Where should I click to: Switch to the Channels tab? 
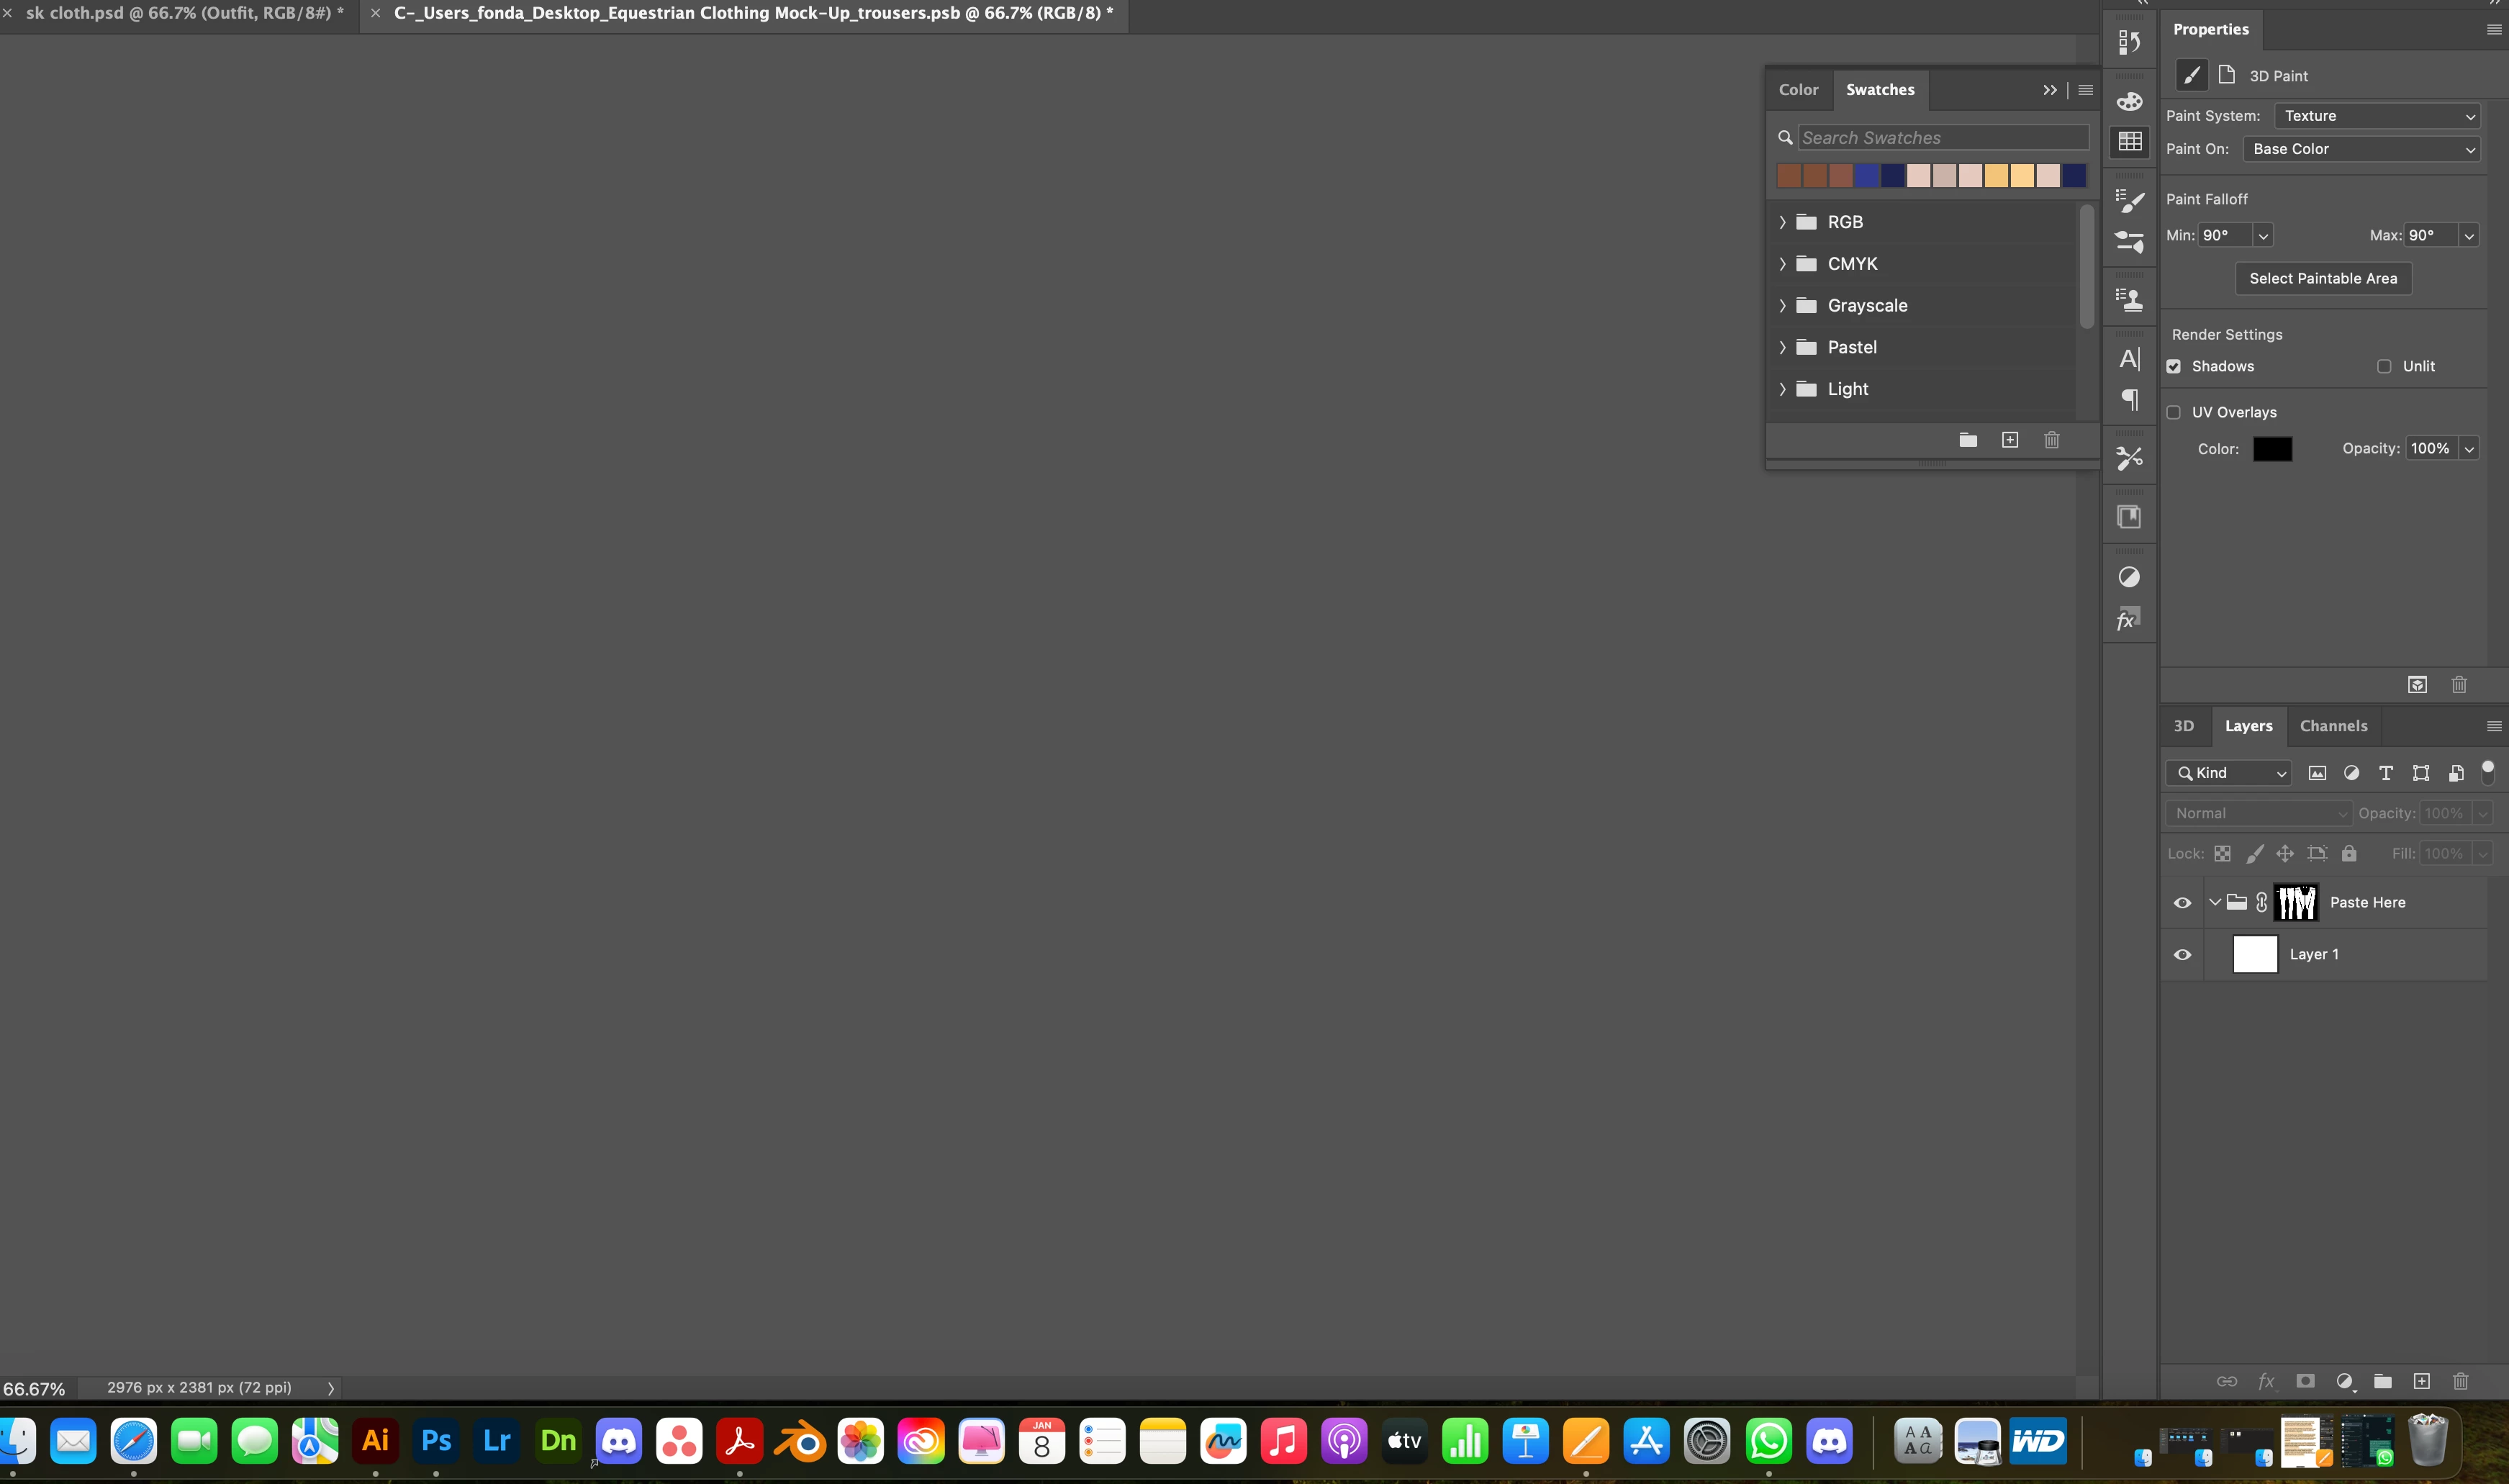2333,726
